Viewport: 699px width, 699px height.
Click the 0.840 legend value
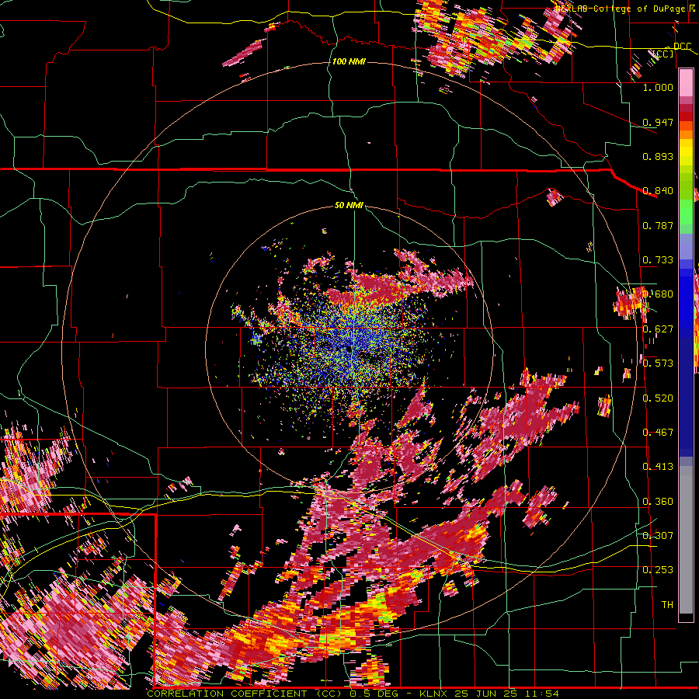coord(658,191)
